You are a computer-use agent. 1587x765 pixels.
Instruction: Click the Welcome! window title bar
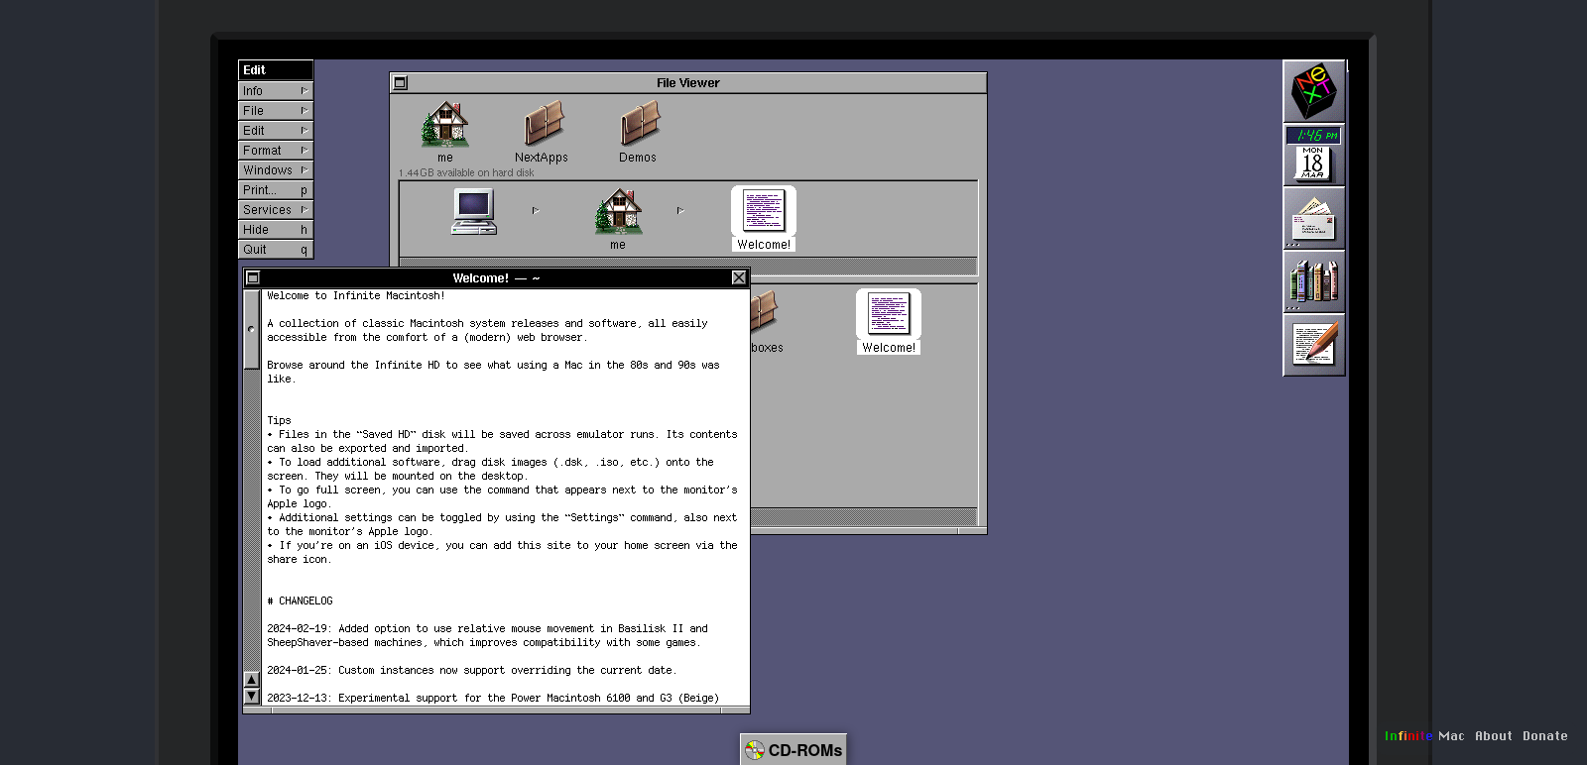(x=496, y=278)
